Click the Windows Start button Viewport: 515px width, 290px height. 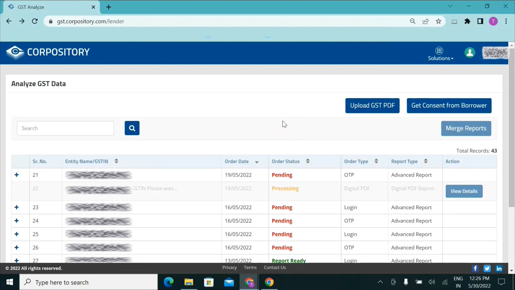(x=10, y=282)
